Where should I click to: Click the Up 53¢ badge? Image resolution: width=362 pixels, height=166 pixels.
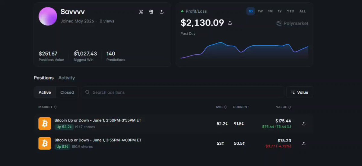(62, 146)
